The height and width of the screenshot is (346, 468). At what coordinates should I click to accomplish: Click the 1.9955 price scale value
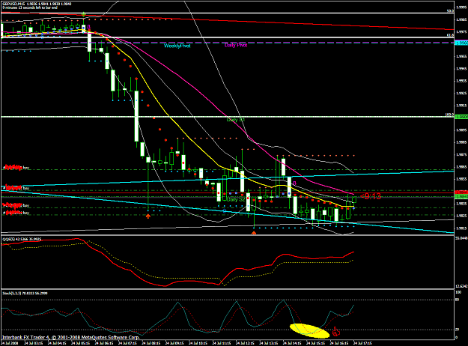461,56
